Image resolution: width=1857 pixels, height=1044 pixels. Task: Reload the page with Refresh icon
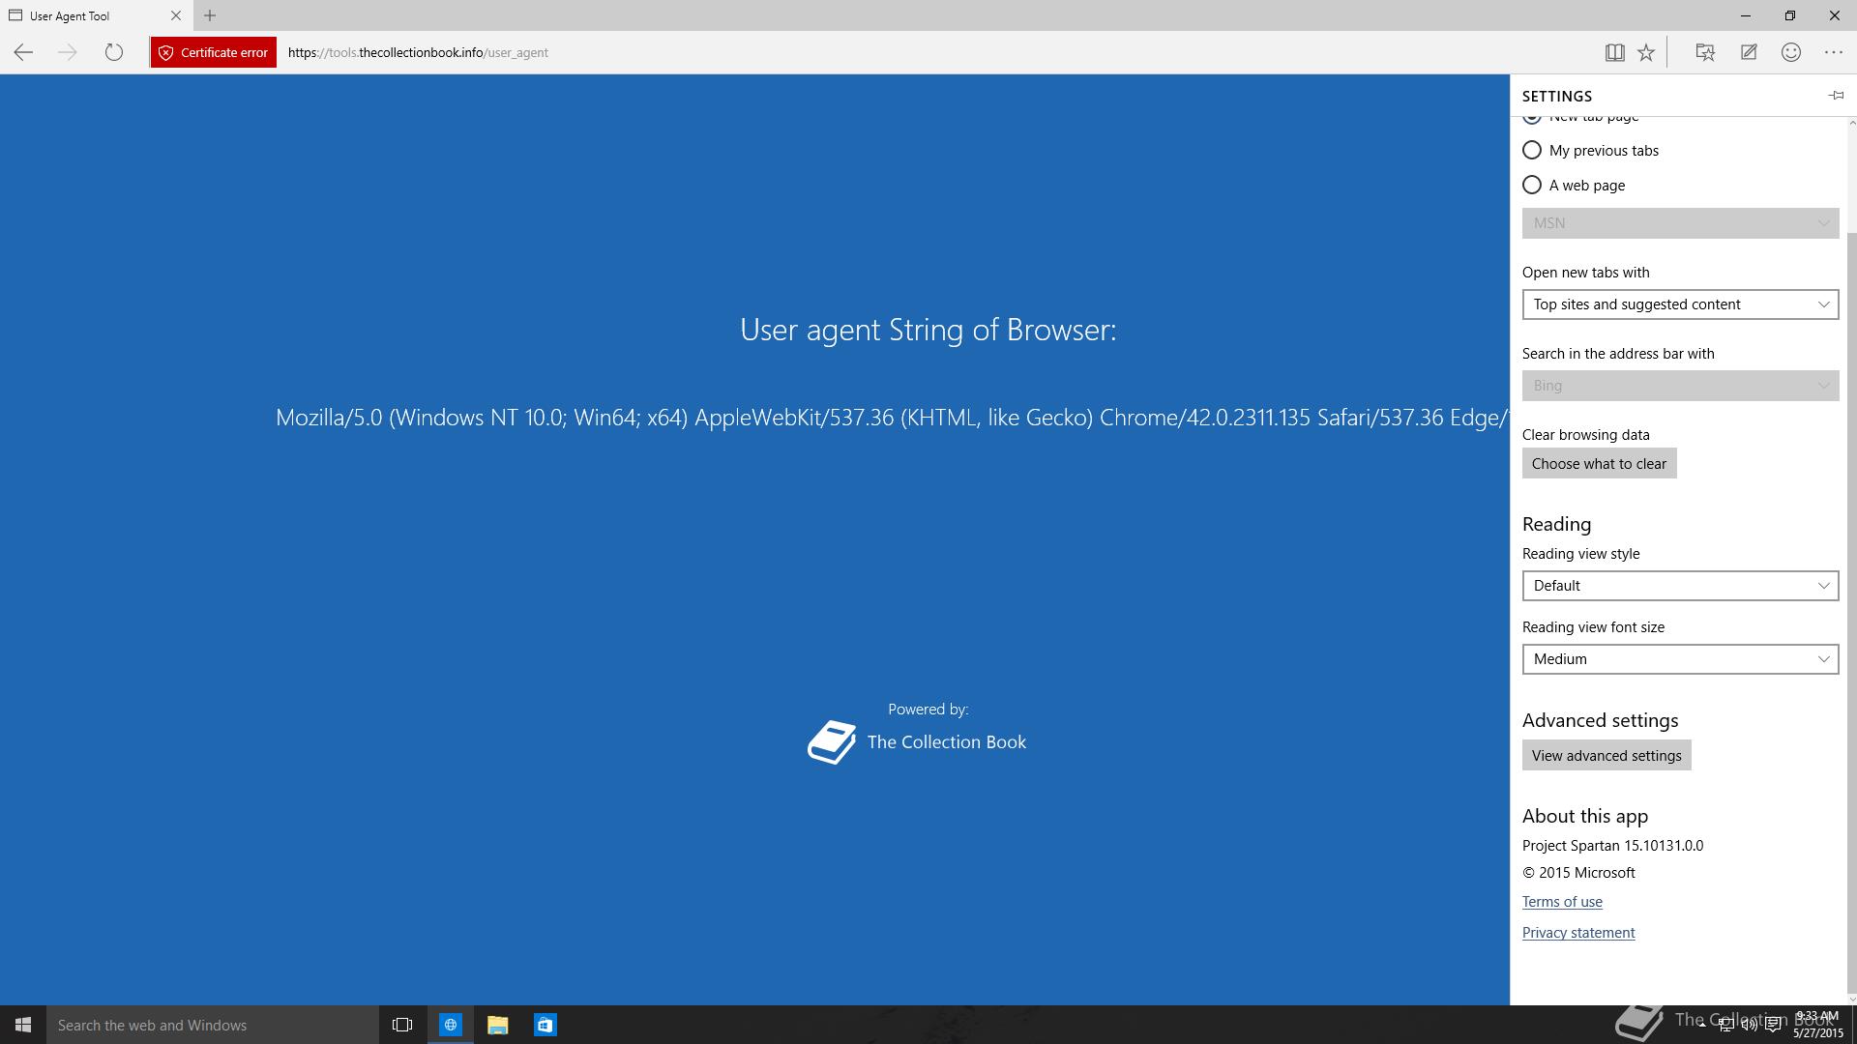[114, 52]
